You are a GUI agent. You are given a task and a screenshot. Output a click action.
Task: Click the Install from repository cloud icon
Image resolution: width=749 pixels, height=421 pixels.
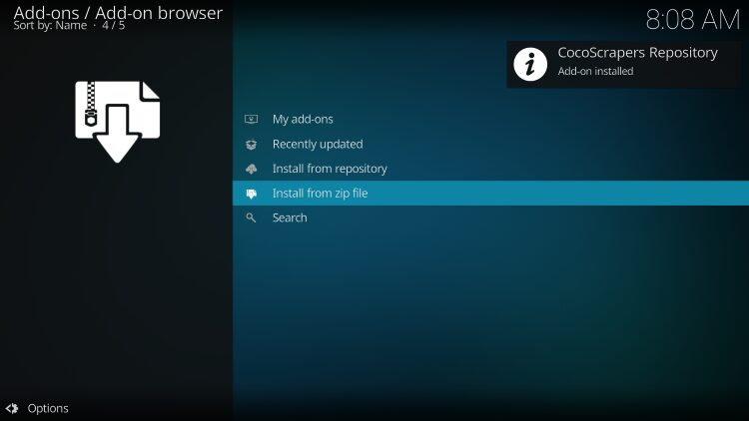(252, 169)
